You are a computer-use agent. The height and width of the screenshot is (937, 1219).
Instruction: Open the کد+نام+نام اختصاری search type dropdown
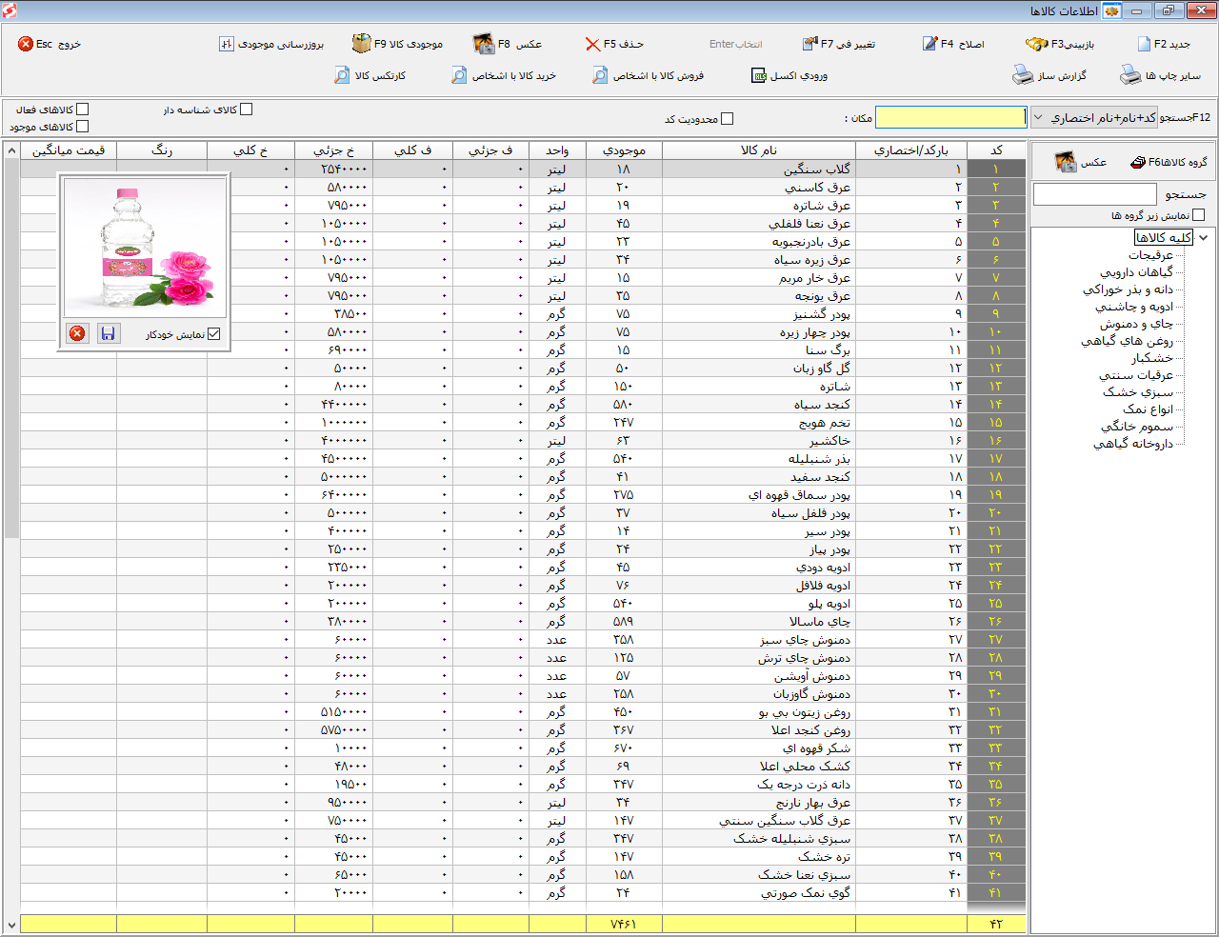(x=1094, y=117)
